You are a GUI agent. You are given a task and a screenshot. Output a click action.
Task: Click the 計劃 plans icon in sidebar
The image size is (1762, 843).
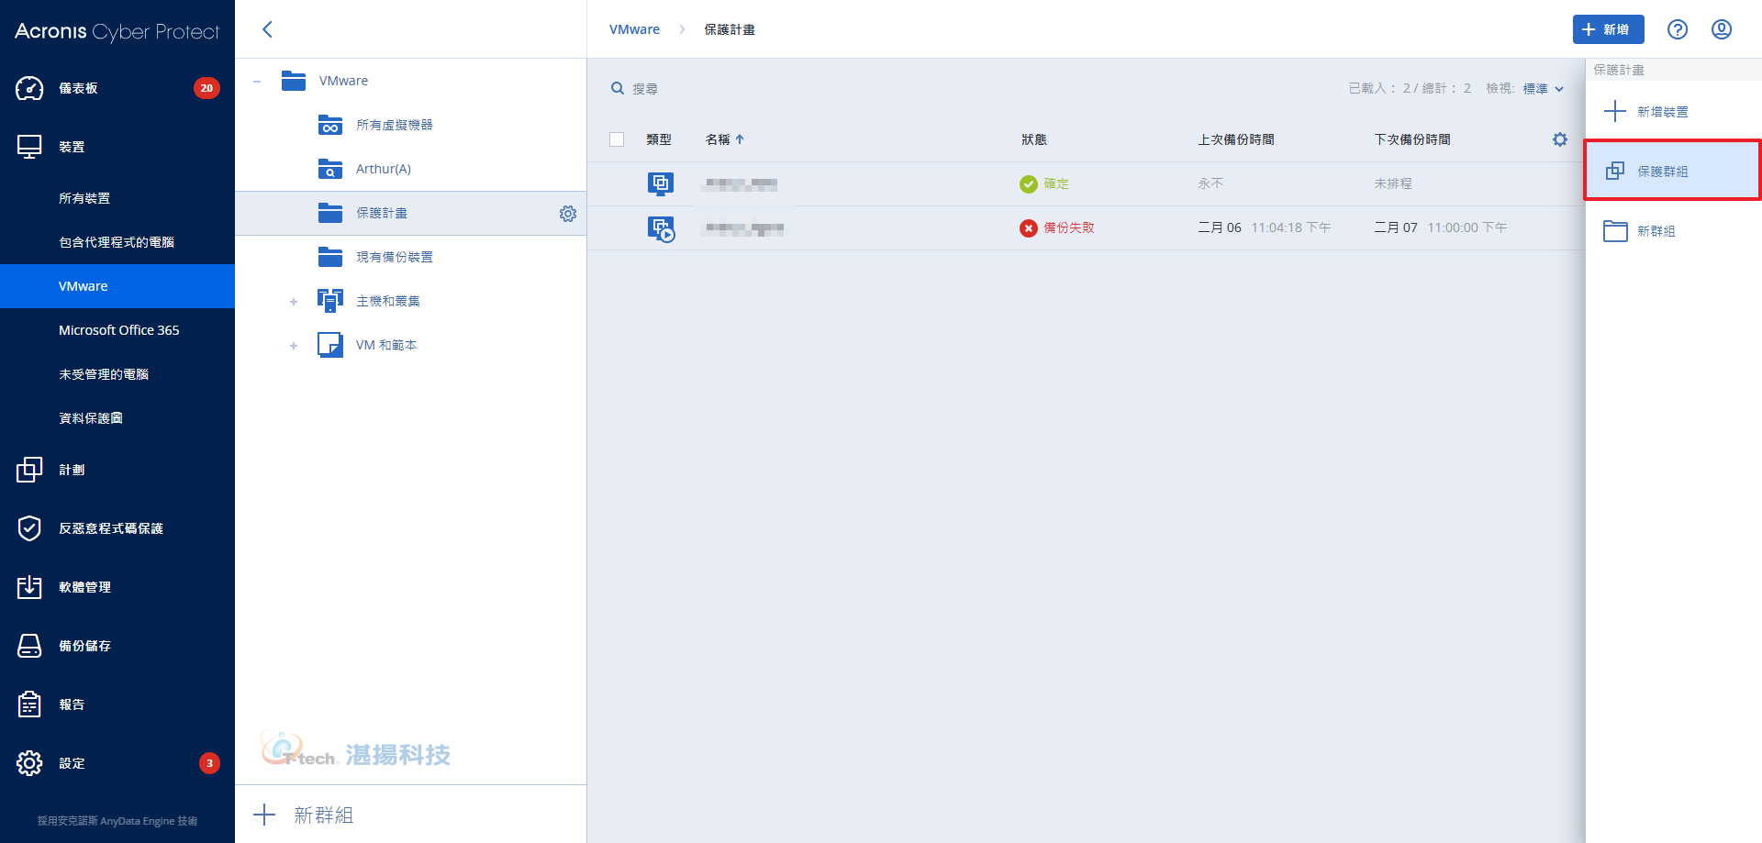coord(29,470)
